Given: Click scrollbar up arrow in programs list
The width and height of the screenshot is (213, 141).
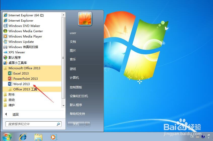Looking at the screenshot, I should point(64,15).
